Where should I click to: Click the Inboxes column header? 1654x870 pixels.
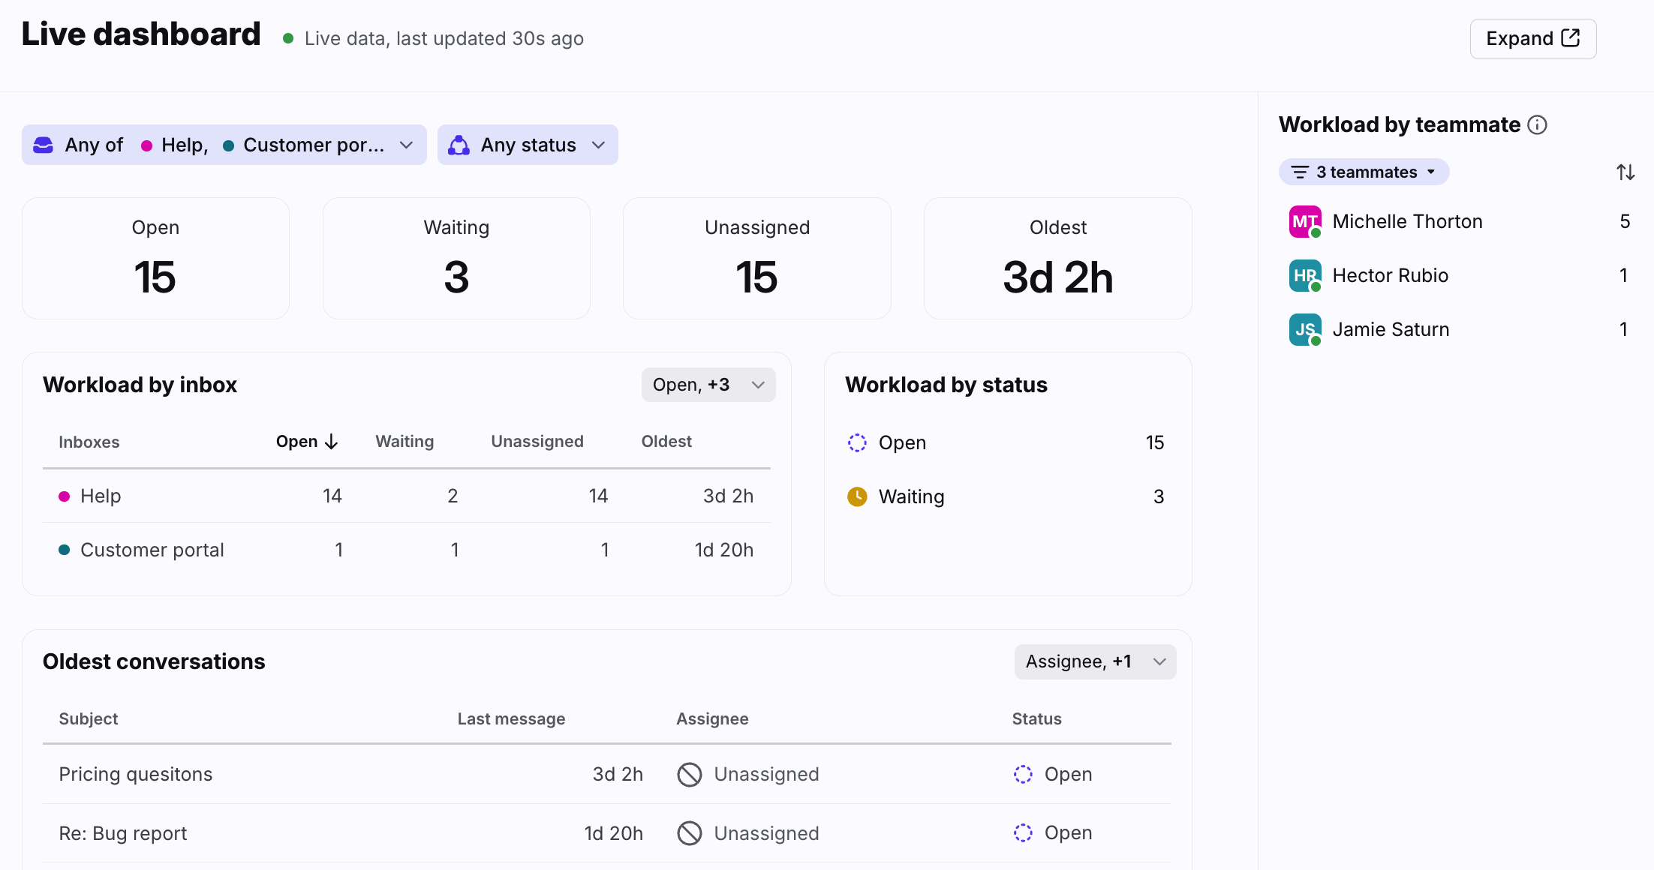point(89,442)
